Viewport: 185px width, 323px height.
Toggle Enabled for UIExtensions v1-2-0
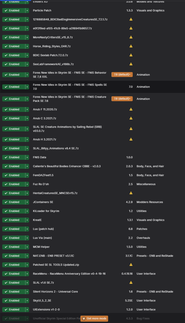[x=13, y=310]
